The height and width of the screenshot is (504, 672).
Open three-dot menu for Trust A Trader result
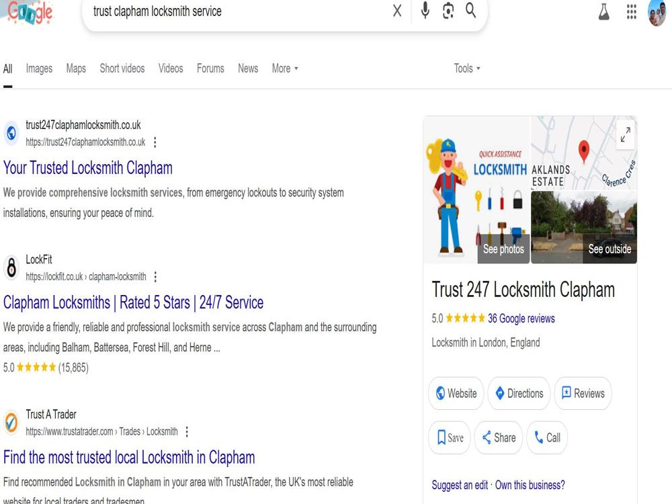tap(187, 431)
